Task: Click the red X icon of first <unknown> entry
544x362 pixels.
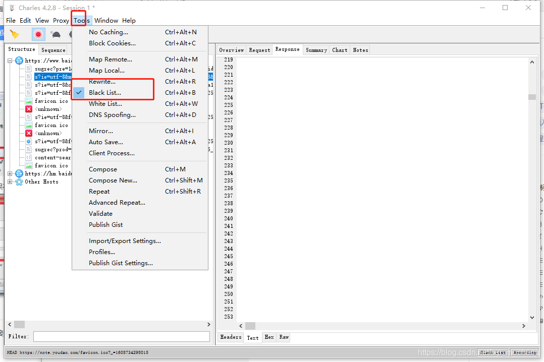Action: (29, 109)
